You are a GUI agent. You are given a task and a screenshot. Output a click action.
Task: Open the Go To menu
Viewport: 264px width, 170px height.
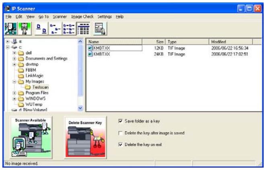pyautogui.click(x=44, y=16)
